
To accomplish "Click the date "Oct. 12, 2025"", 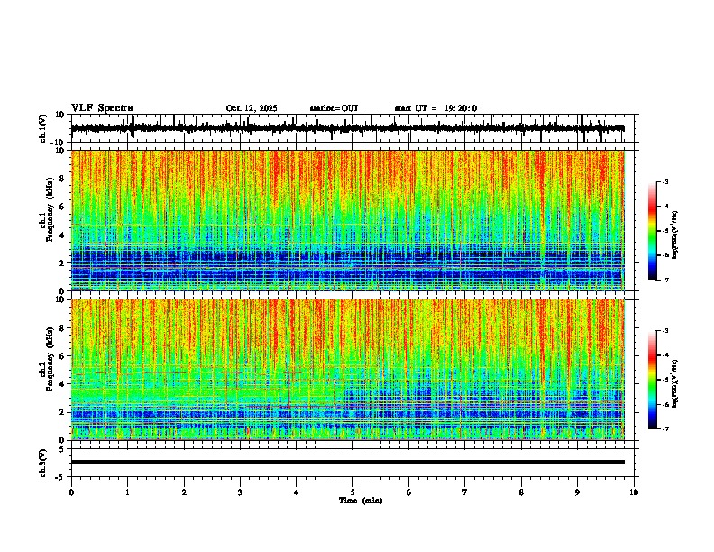I will (x=252, y=108).
